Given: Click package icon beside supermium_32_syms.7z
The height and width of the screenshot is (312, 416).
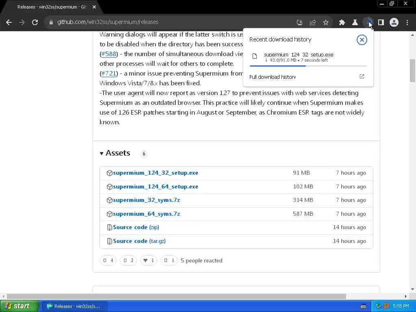Looking at the screenshot, I should (109, 200).
